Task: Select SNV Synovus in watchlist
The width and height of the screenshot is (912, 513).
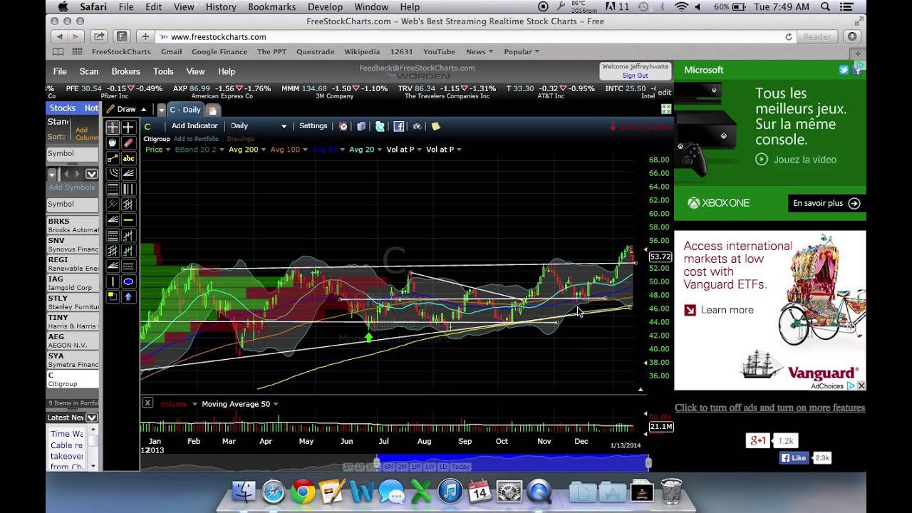Action: [x=73, y=244]
